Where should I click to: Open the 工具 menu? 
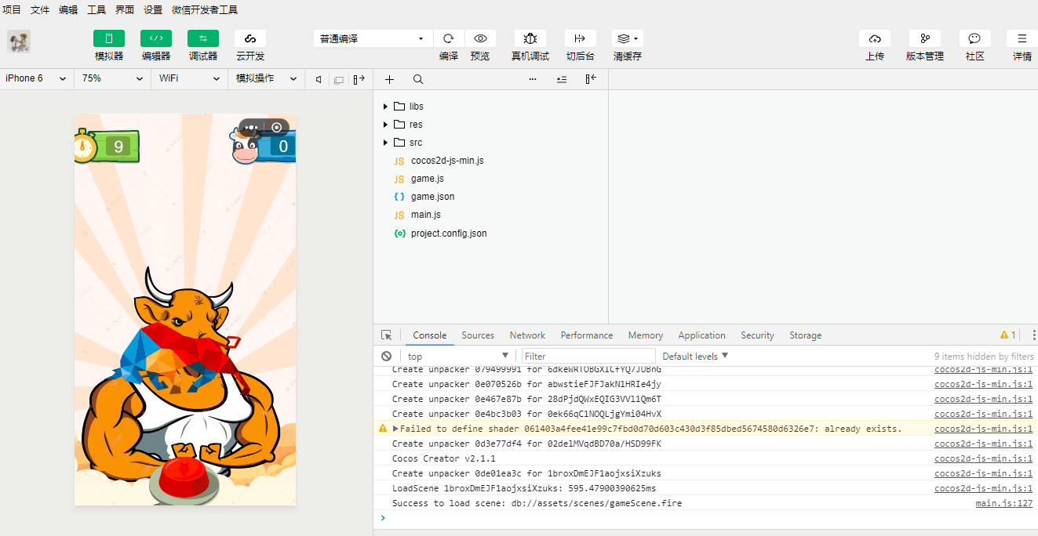click(x=97, y=10)
